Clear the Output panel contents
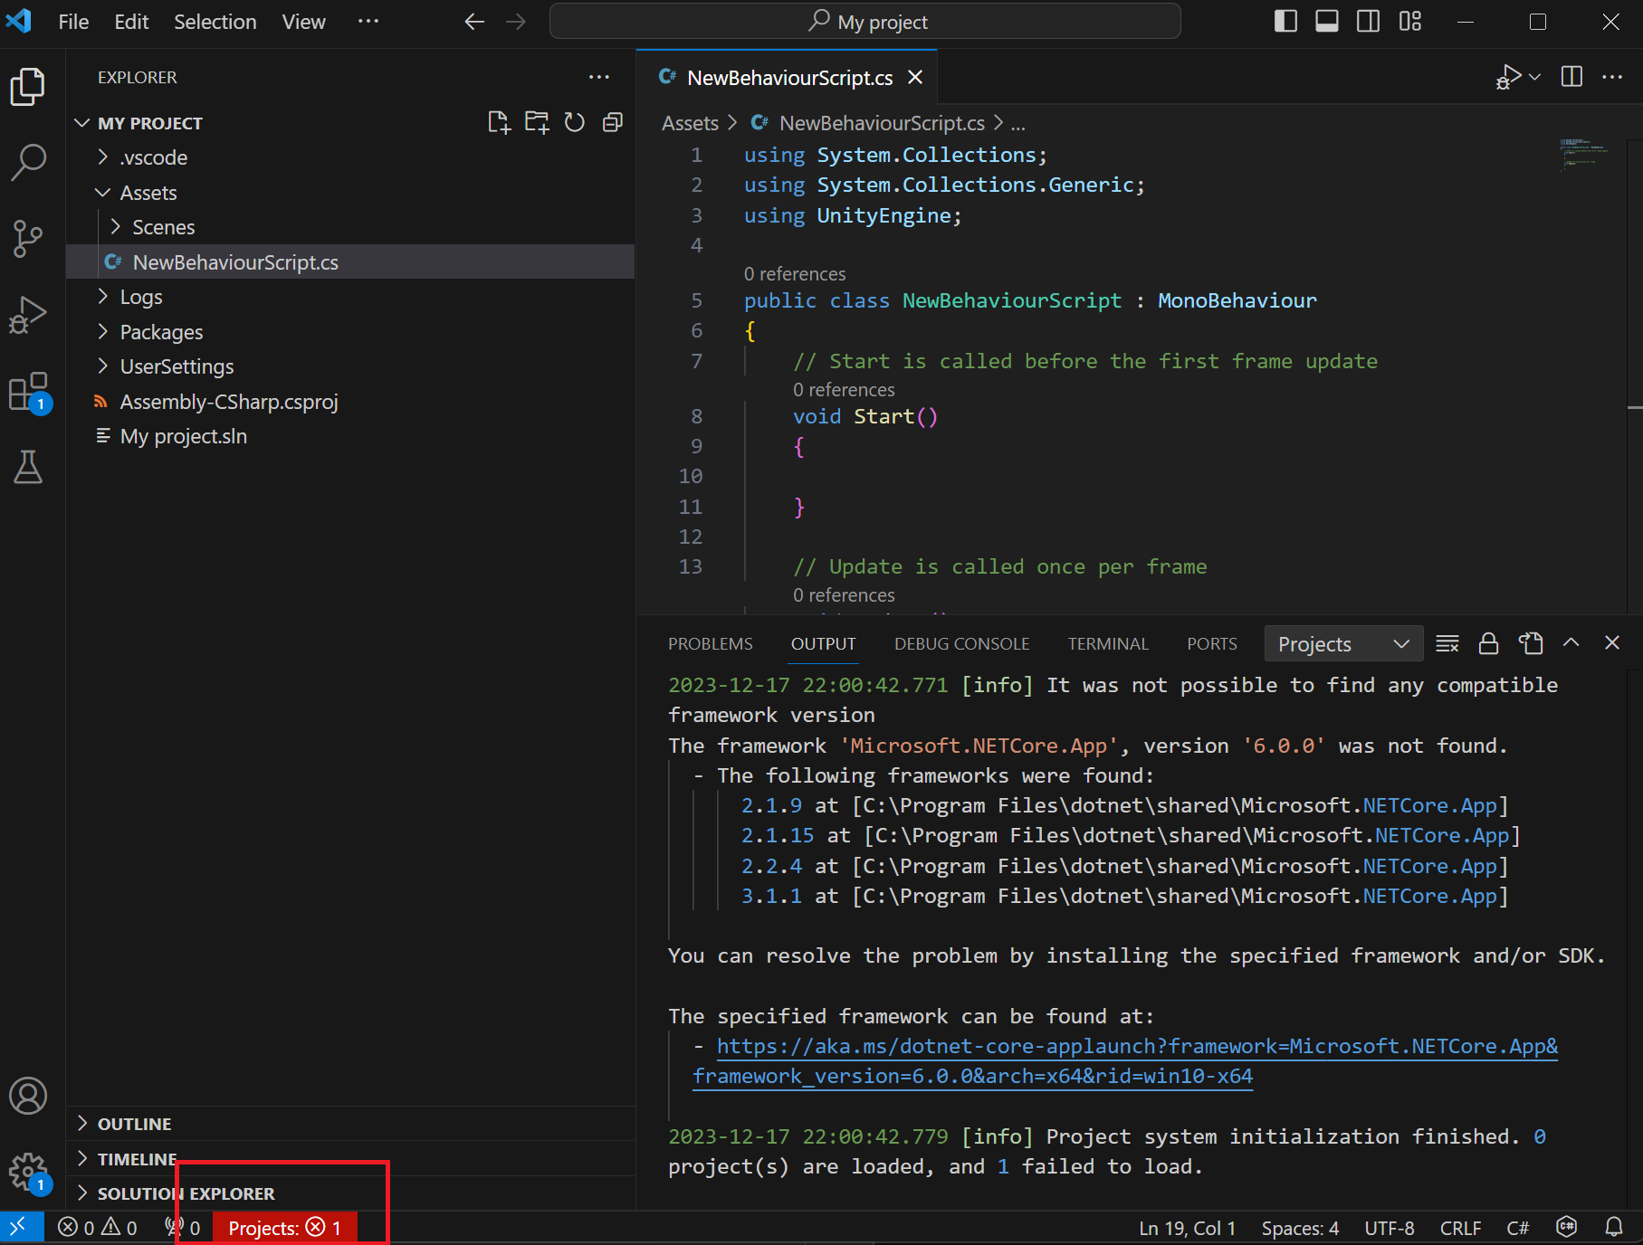1643x1245 pixels. tap(1447, 643)
